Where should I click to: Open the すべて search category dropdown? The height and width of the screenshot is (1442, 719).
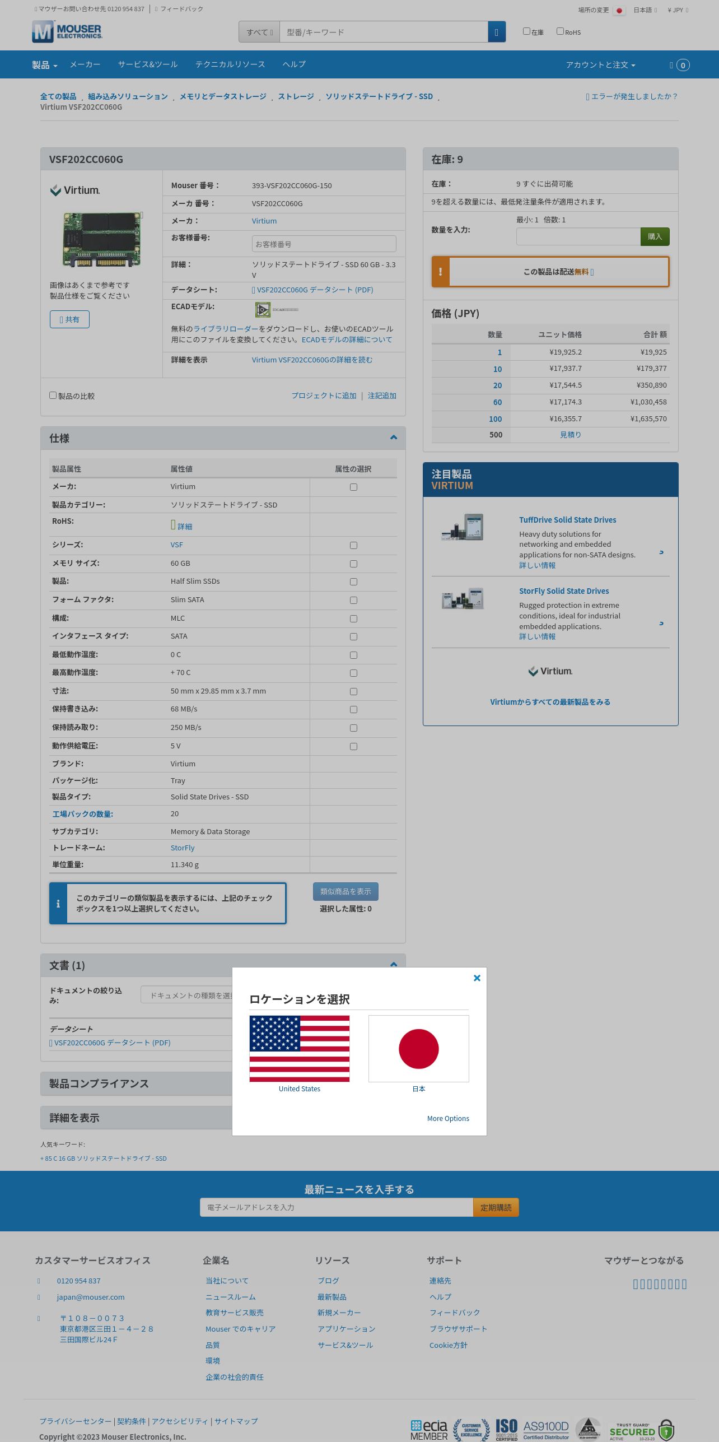point(259,32)
